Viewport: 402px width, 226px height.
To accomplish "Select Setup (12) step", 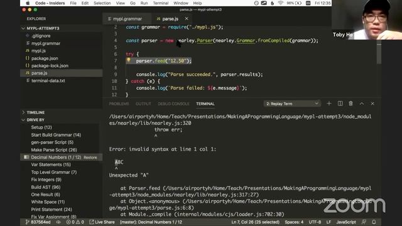I will coord(41,127).
